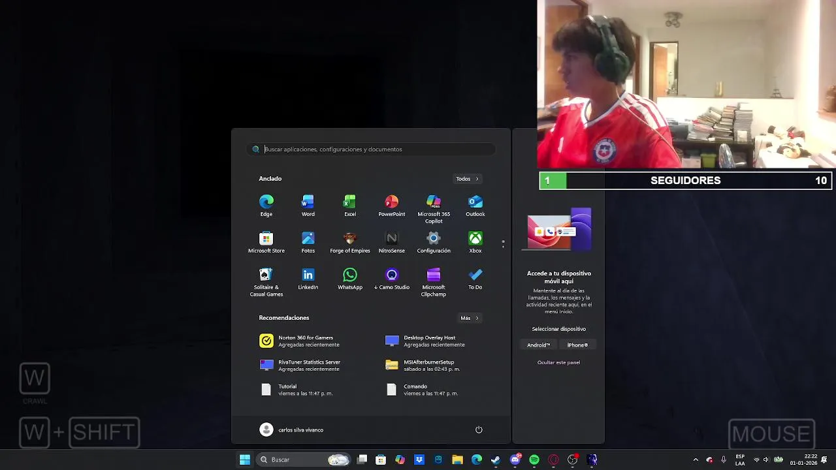Click the microphone tray icon
This screenshot has width=836, height=470.
724,460
